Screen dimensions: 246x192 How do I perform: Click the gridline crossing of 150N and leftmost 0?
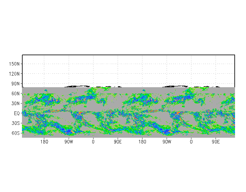point(94,64)
